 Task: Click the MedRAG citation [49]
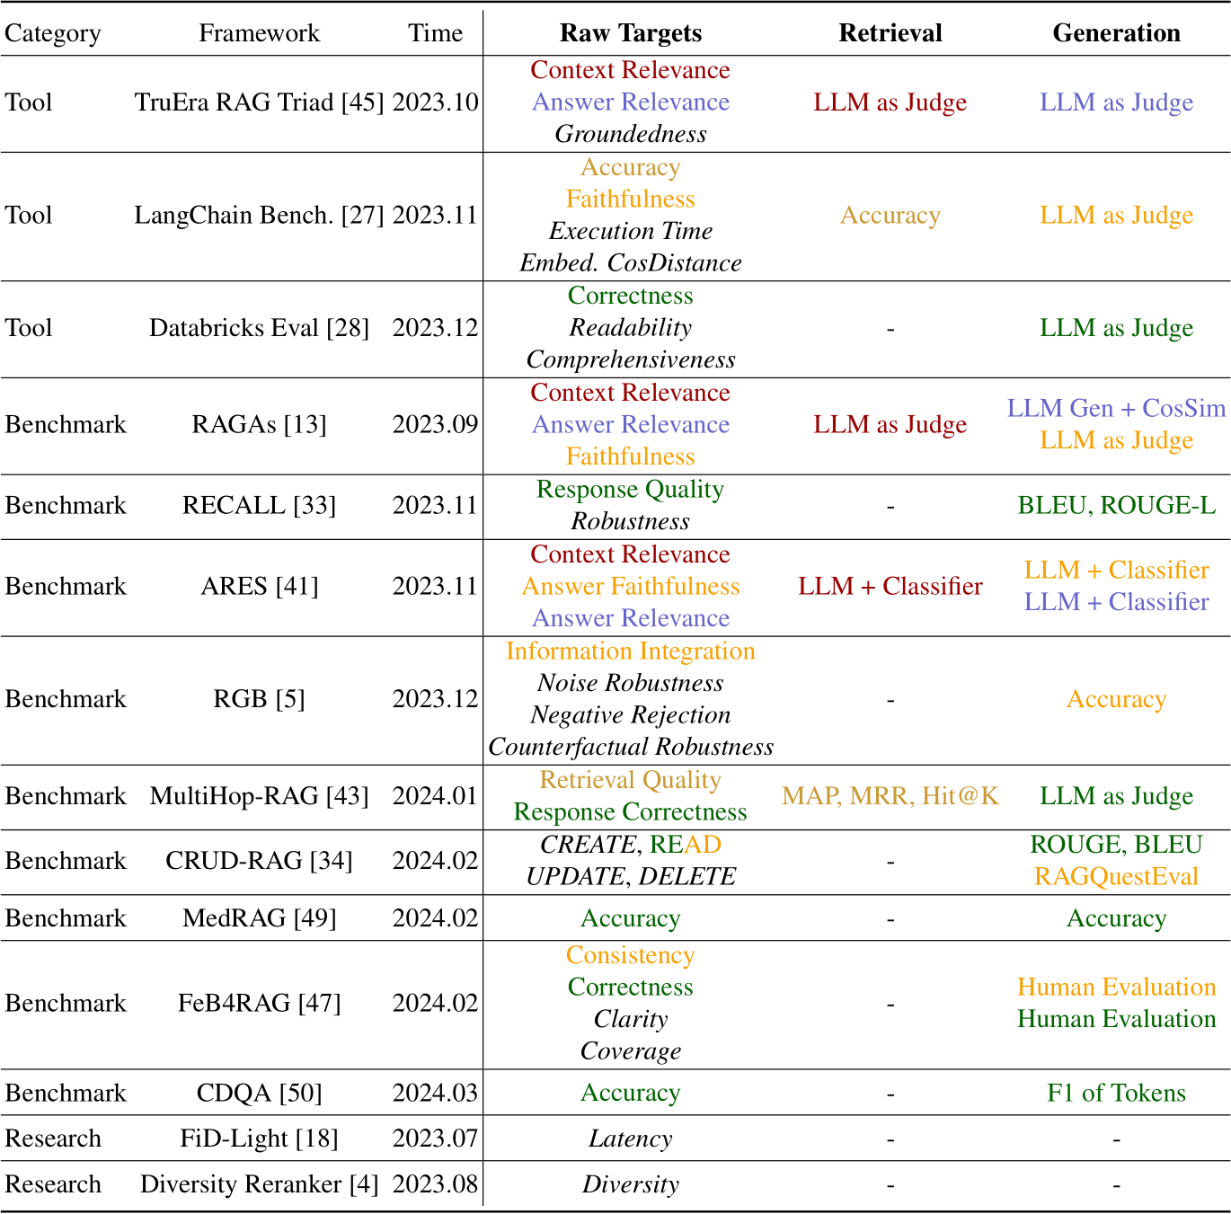pos(314,918)
